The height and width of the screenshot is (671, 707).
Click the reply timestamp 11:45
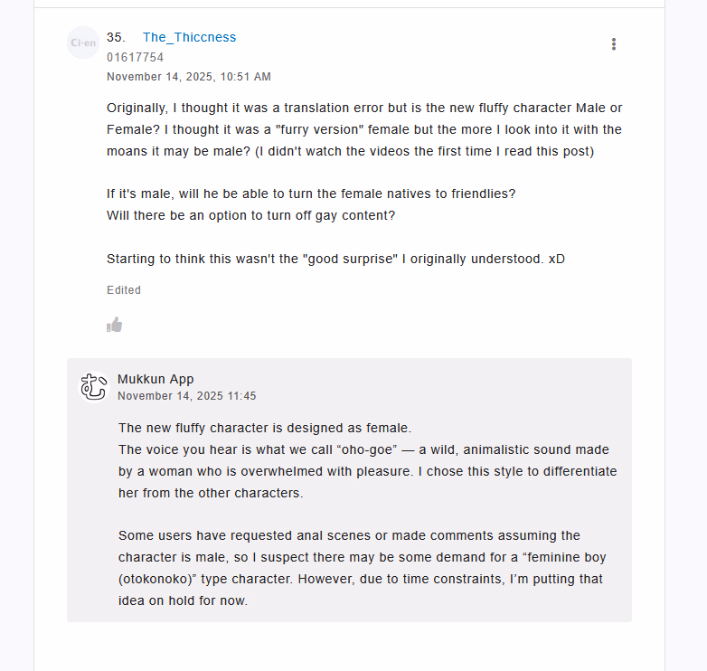(x=186, y=396)
